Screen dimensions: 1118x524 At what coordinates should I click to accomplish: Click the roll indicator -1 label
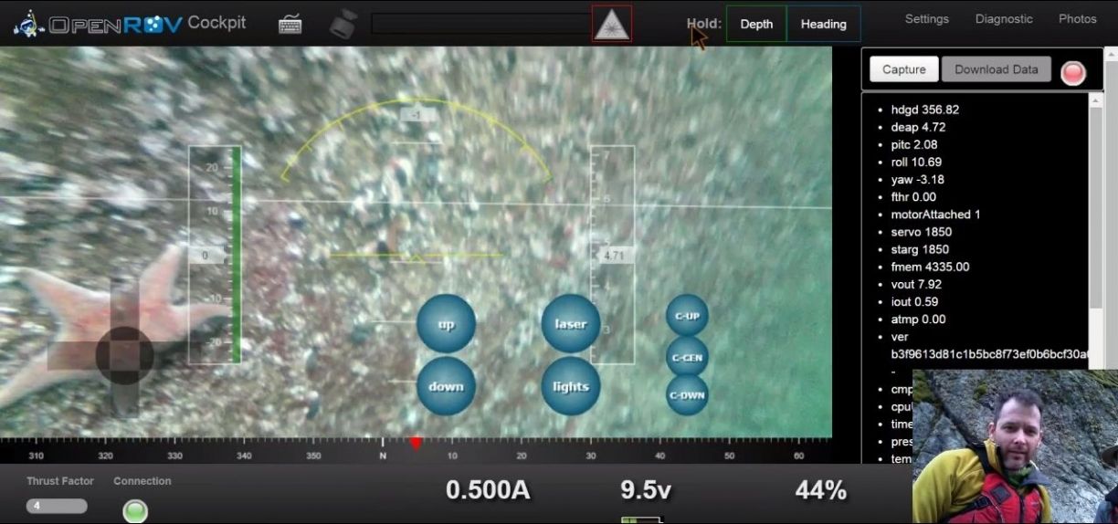tap(416, 115)
